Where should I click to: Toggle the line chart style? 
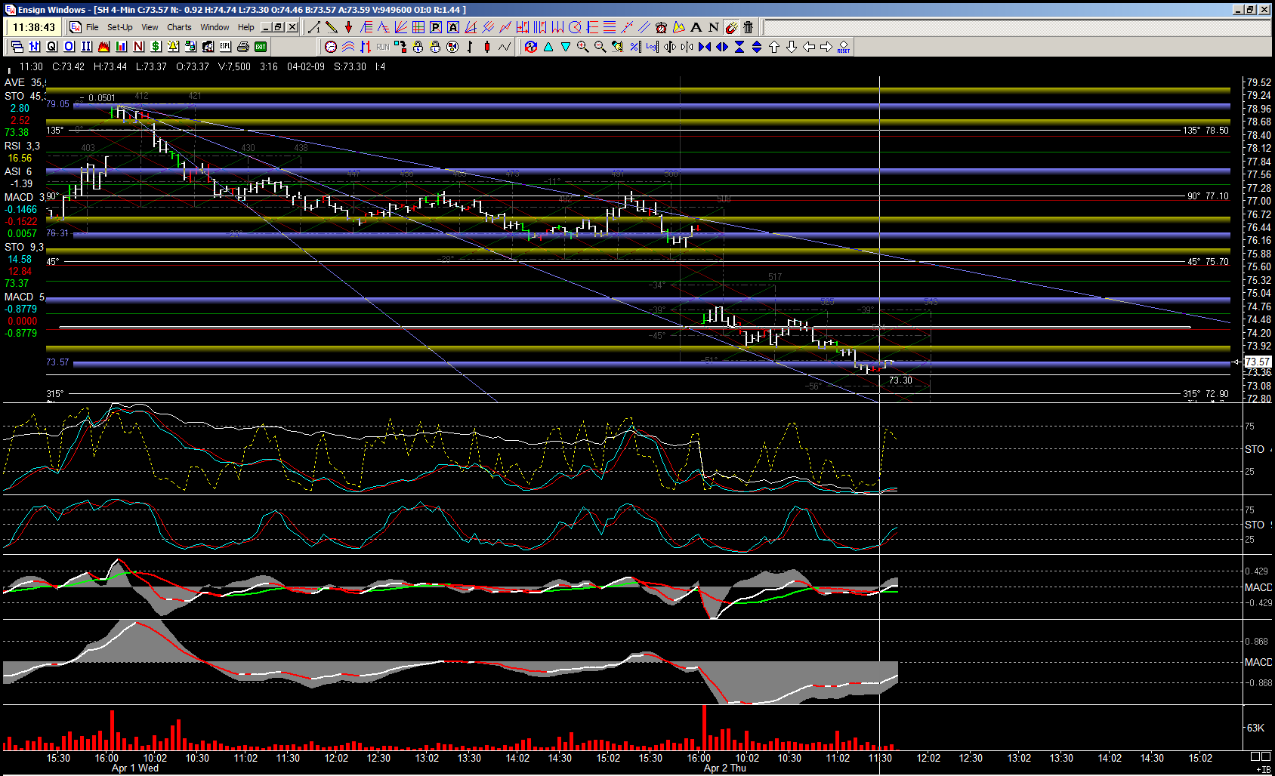click(x=505, y=47)
